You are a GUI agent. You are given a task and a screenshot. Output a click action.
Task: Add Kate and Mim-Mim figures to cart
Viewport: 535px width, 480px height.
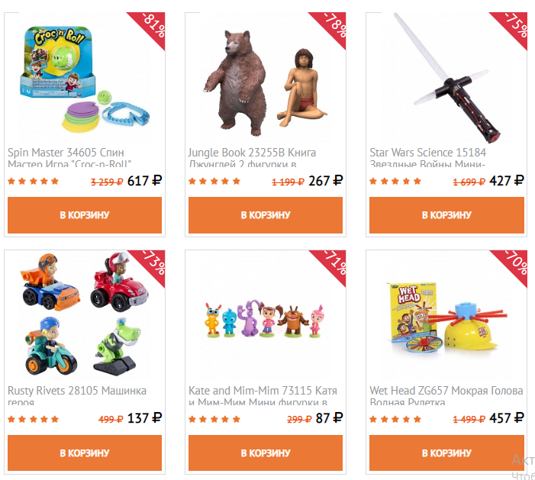tap(266, 453)
